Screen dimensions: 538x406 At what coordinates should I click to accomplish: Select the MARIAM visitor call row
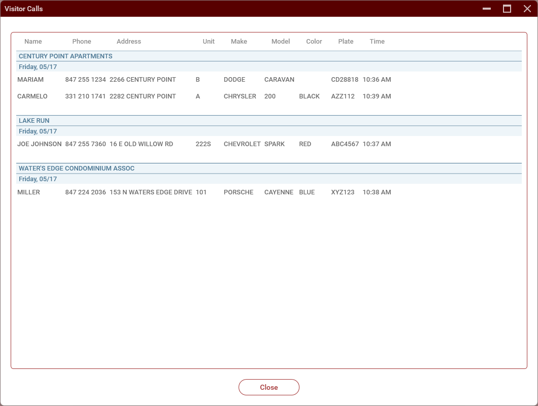(203, 80)
